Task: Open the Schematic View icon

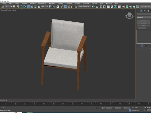Action: 115,7
